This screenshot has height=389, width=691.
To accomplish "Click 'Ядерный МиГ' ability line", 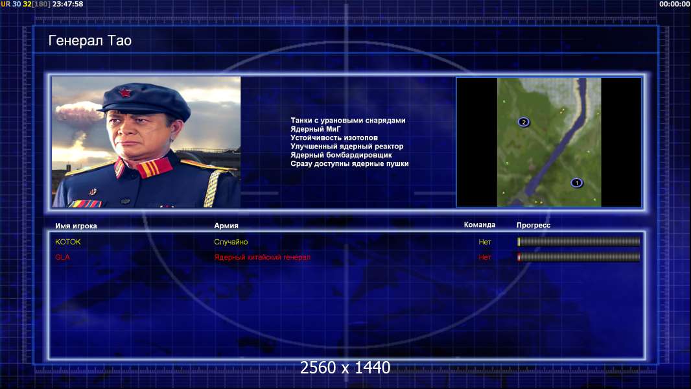I will [316, 129].
